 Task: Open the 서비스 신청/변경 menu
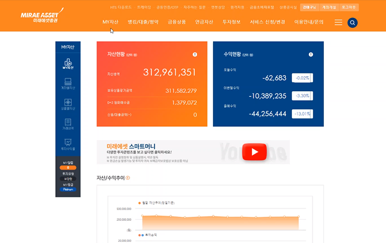tap(268, 22)
